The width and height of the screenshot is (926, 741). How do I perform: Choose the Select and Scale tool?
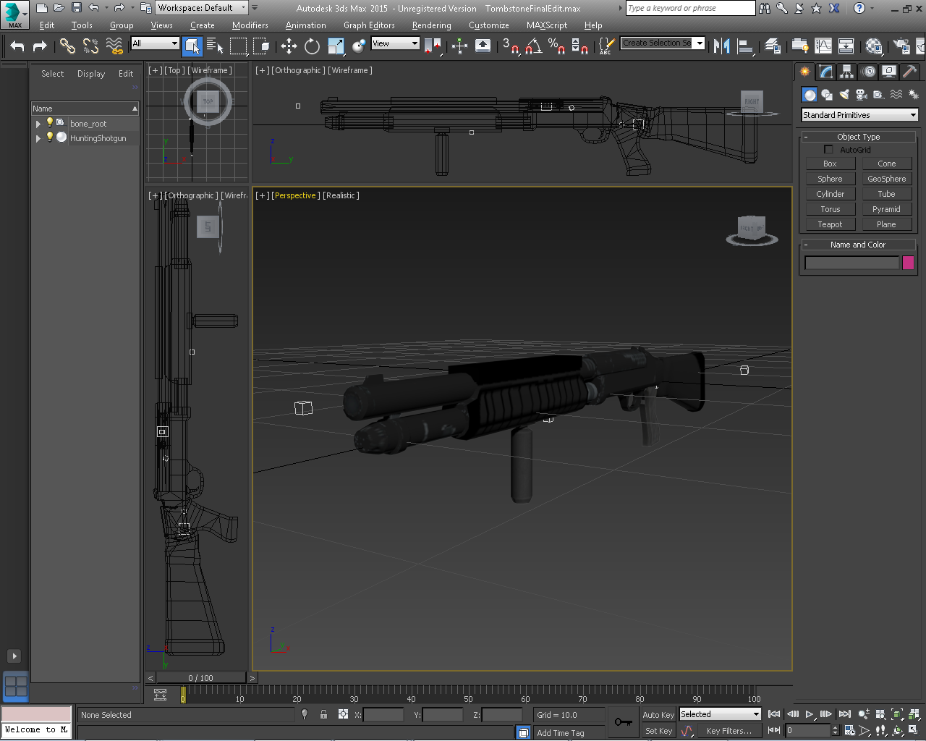336,46
